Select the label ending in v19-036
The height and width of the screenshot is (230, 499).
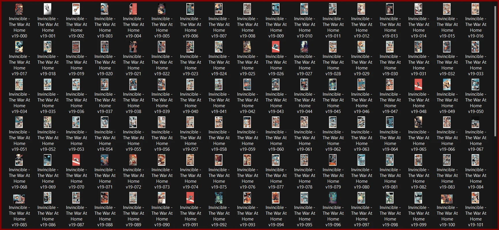point(76,103)
